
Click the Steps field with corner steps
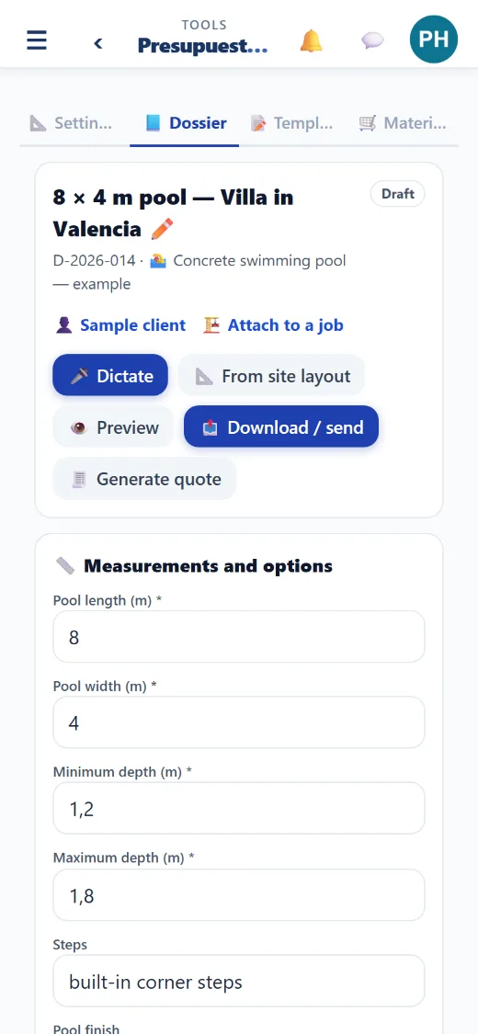[239, 981]
